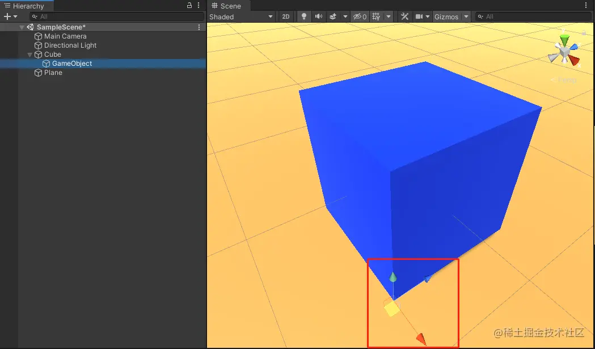Select Main Camera in Hierarchy

pyautogui.click(x=65, y=36)
